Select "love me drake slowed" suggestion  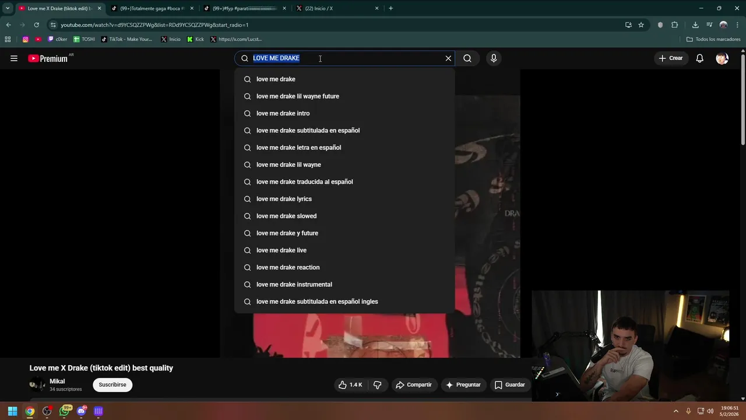click(x=344, y=216)
